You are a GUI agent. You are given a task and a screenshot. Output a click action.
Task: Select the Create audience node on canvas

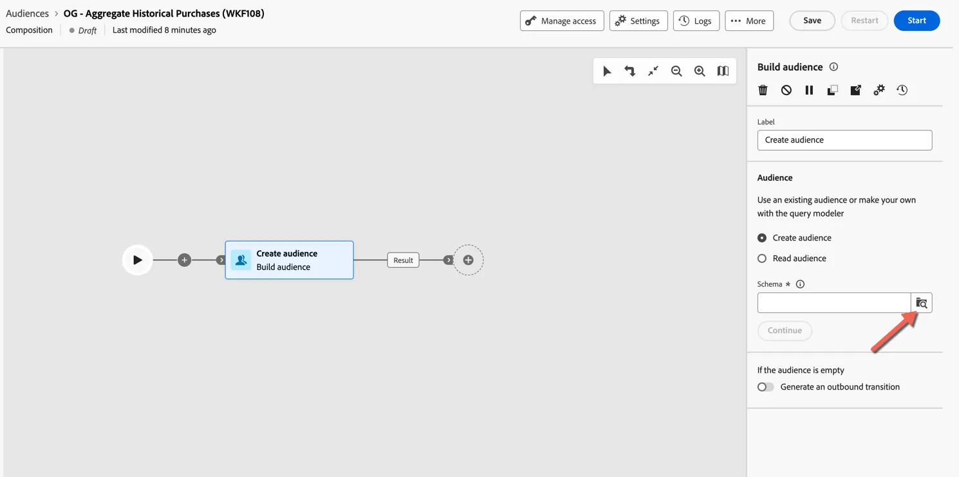pos(289,260)
